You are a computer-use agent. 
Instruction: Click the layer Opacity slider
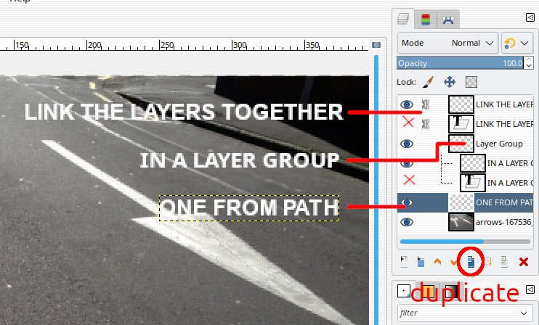460,63
